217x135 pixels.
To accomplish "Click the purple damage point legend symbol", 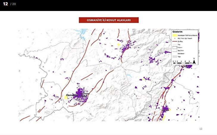I will [175, 38].
